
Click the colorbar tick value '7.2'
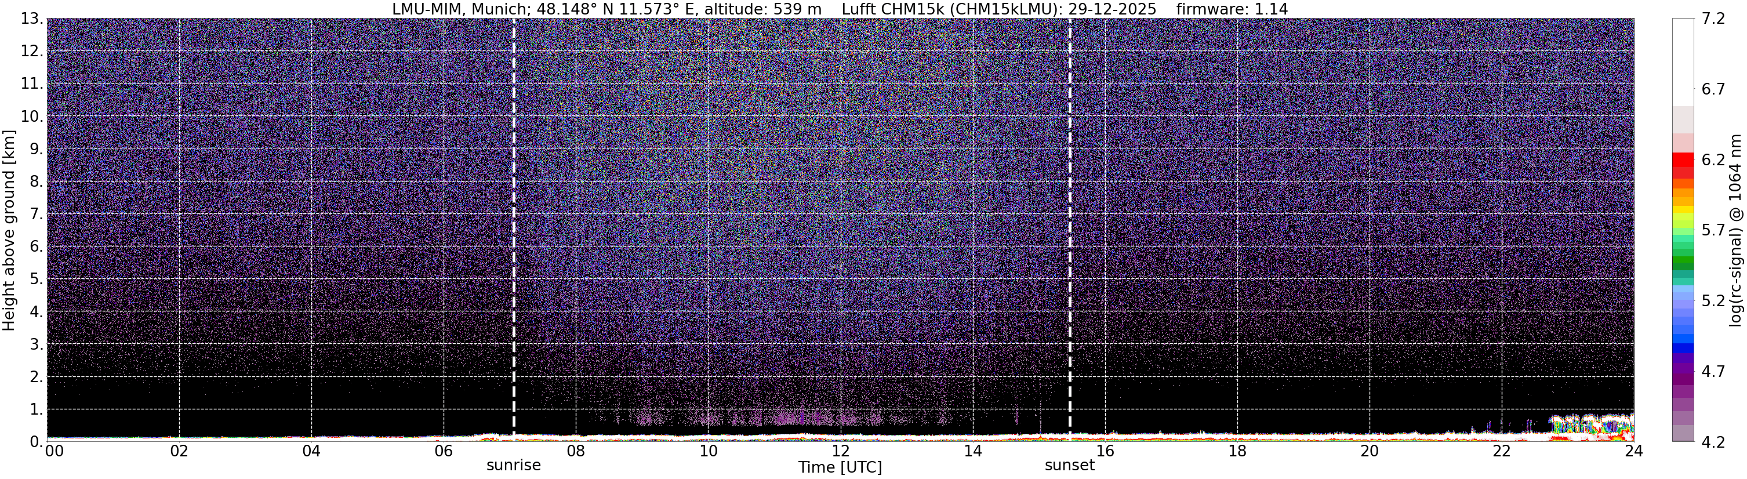[1713, 19]
